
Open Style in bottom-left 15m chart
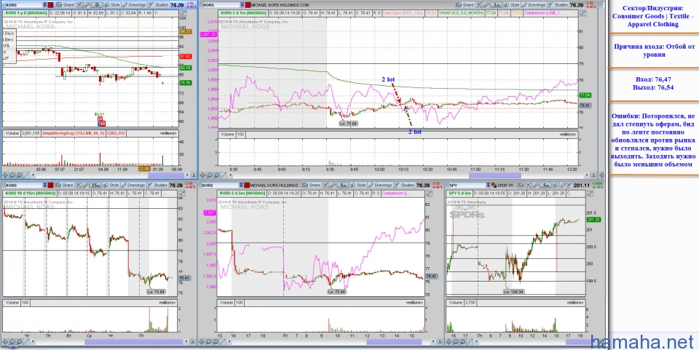point(111,186)
